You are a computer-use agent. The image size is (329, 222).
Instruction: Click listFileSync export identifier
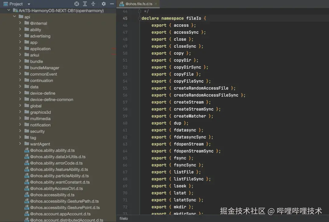coord(189,179)
